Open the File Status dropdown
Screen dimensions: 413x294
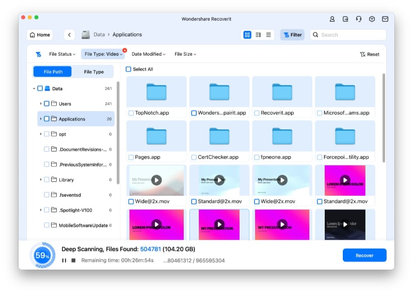(x=62, y=54)
